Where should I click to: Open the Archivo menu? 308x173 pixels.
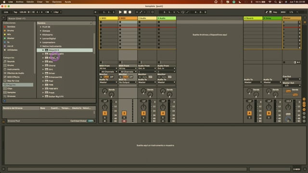coord(19,2)
